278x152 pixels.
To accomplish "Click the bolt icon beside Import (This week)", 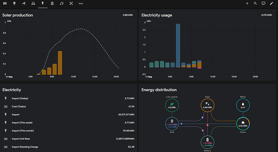I will 6,122.
